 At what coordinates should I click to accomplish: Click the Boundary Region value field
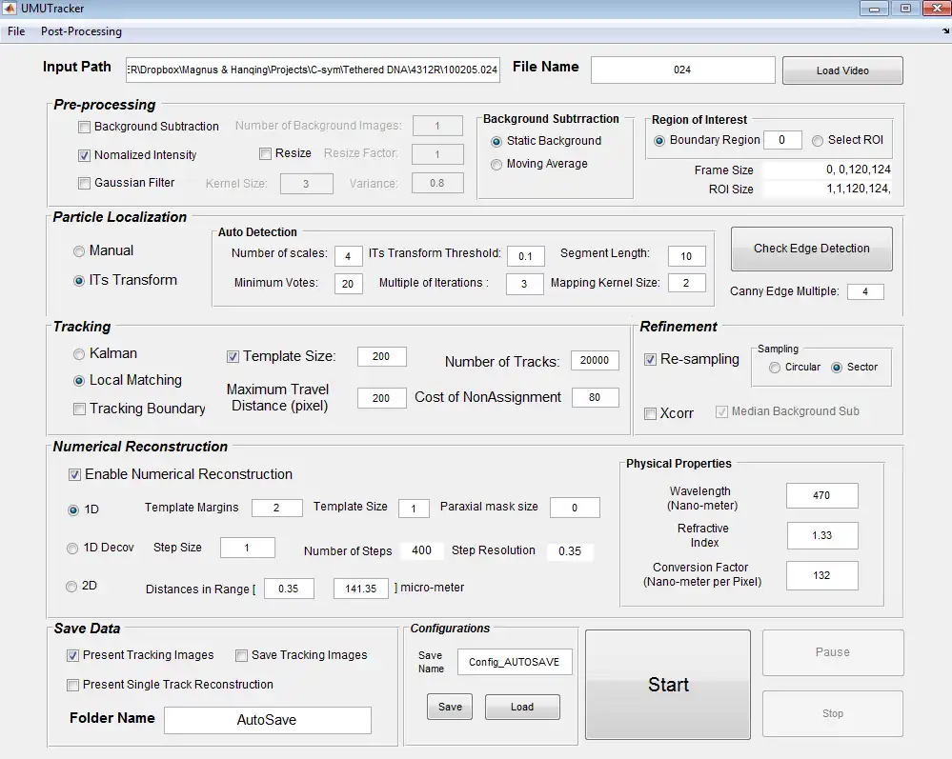pos(782,140)
